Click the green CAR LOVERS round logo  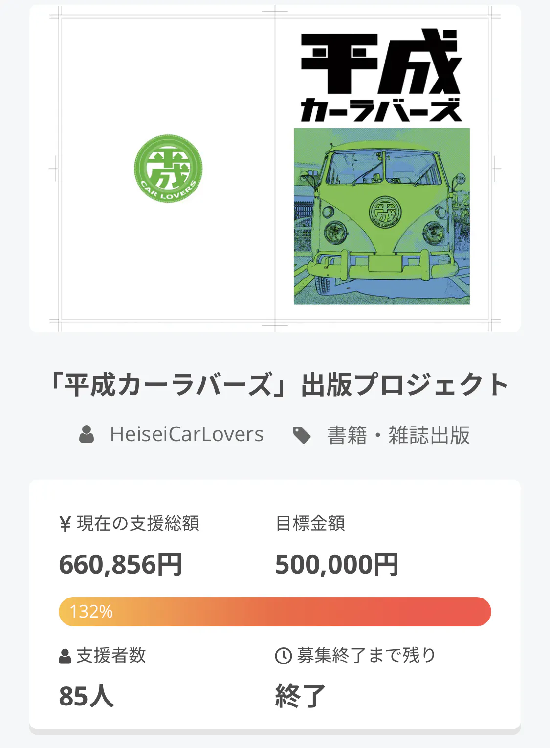(x=168, y=169)
